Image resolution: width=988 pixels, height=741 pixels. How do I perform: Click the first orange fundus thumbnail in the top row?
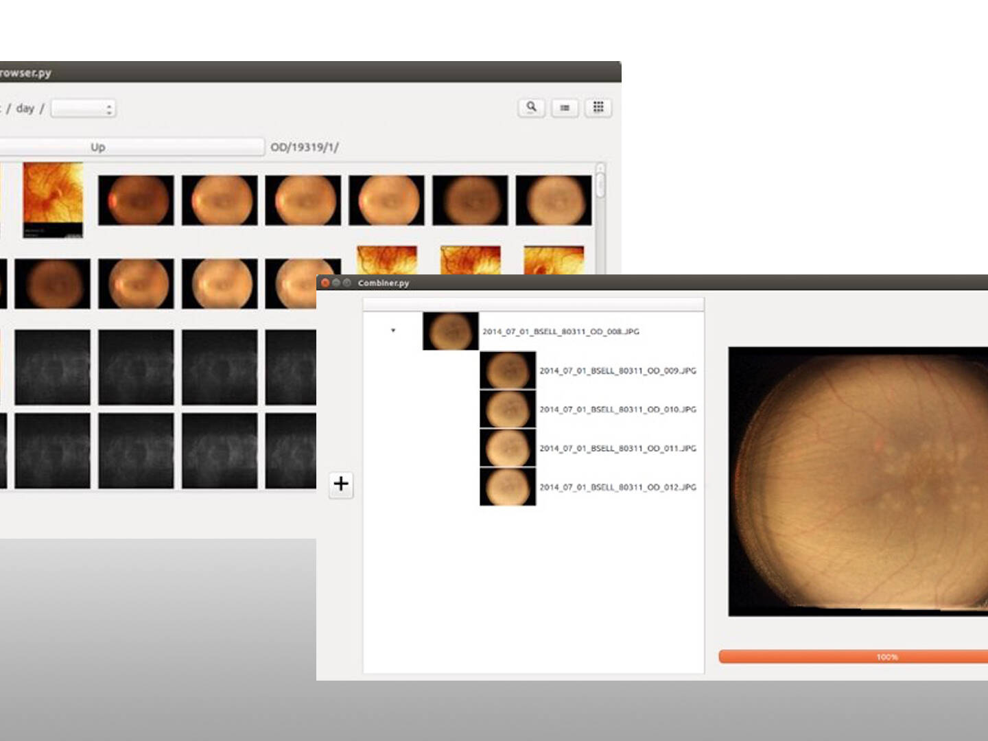(137, 200)
